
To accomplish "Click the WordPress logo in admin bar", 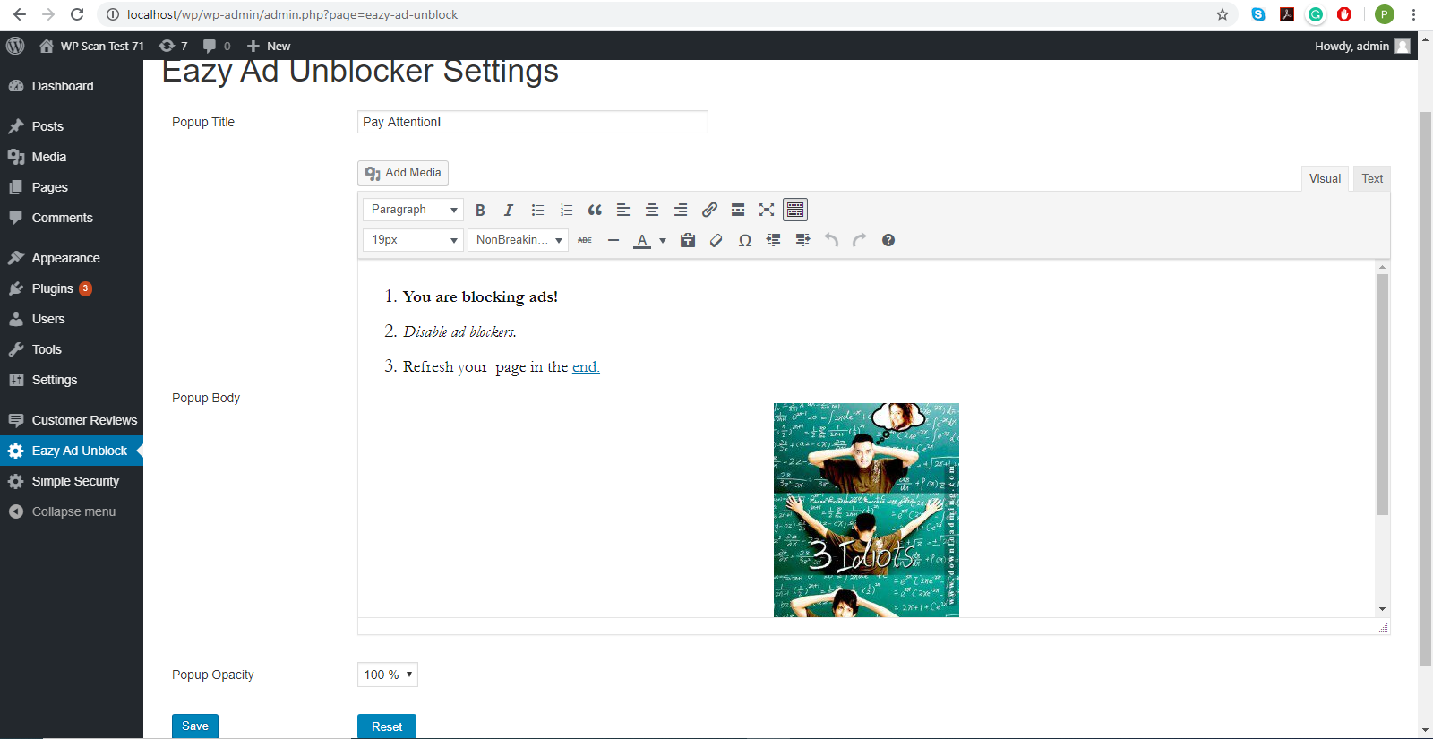I will (15, 46).
